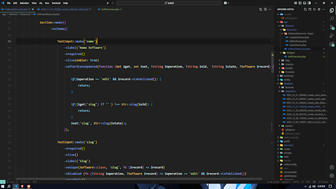The image size is (336, 189).
Task: Collapse all folders in Explorer
Action: (319, 9)
